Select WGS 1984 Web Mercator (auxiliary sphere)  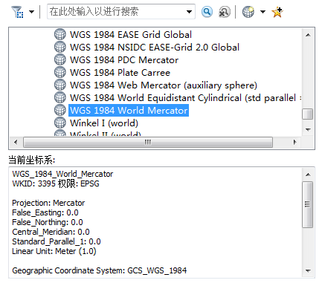(x=164, y=85)
